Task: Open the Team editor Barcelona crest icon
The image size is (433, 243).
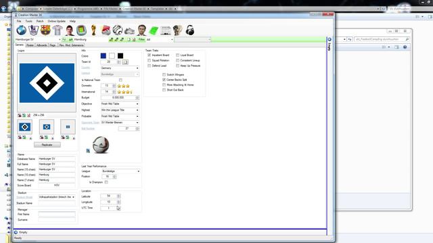Action: pos(45,30)
